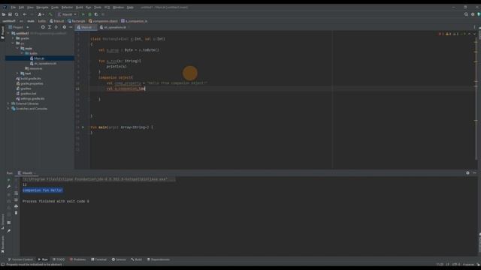Viewport: 481px width, 270px height.
Task: Click Print icon in Run panel
Action: tap(16, 206)
